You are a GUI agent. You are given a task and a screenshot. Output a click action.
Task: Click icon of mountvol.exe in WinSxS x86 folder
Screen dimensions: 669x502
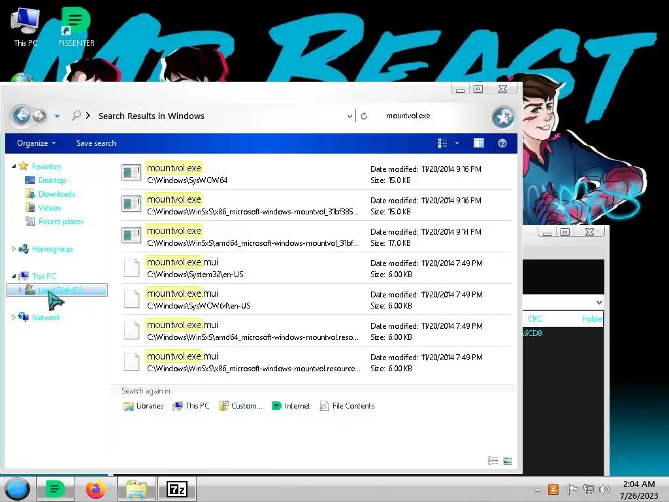pyautogui.click(x=131, y=204)
